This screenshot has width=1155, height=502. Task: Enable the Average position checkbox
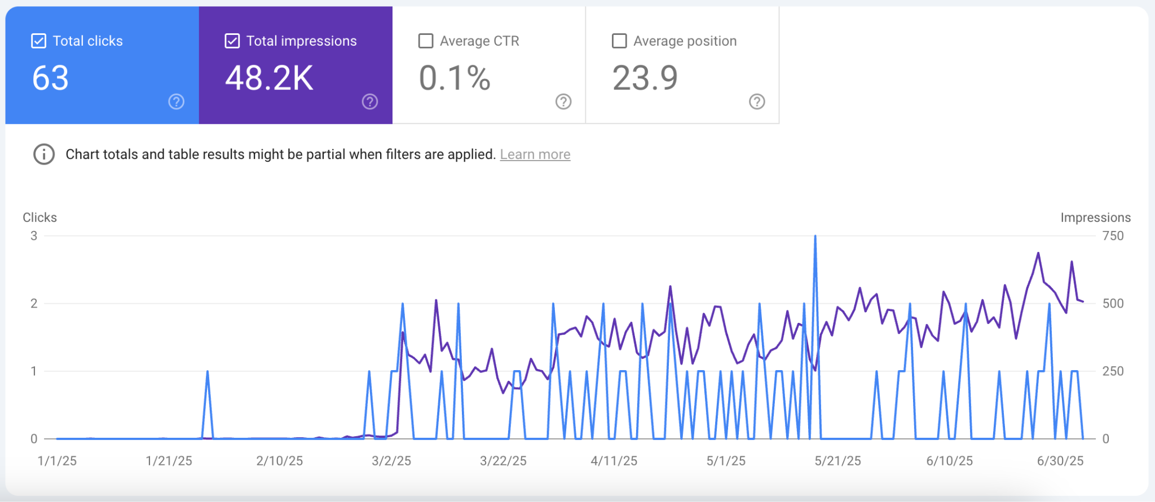point(619,41)
